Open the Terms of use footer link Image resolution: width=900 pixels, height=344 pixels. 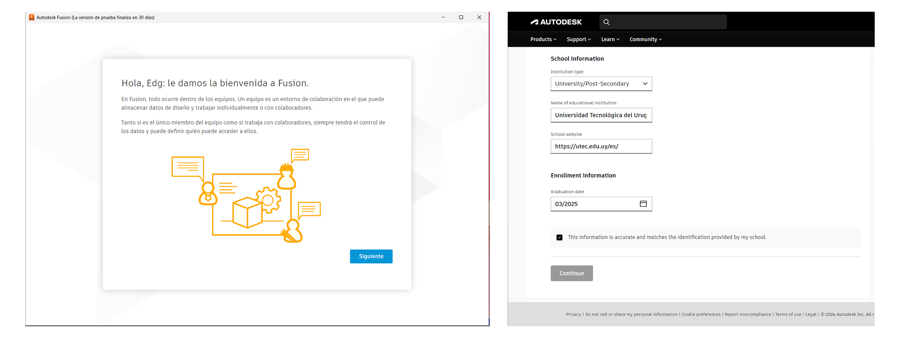click(788, 315)
